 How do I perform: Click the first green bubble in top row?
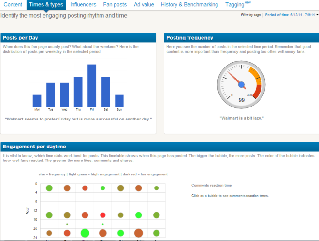[x=49, y=188]
